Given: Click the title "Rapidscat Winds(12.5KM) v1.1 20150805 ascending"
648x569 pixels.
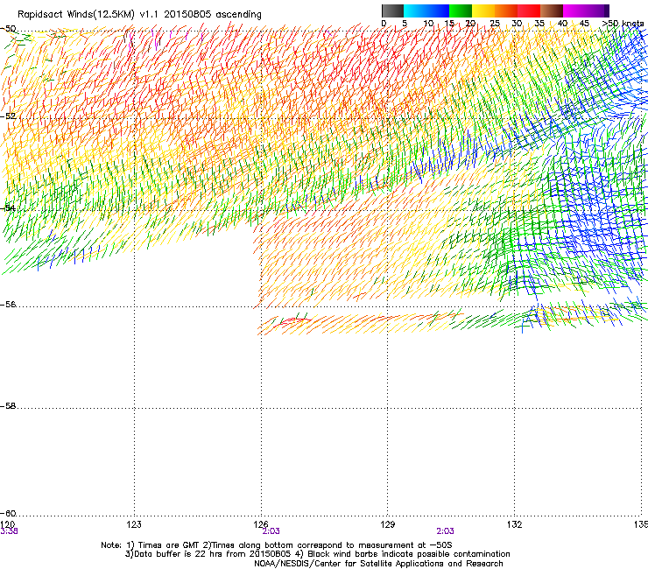Looking at the screenshot, I should click(139, 15).
